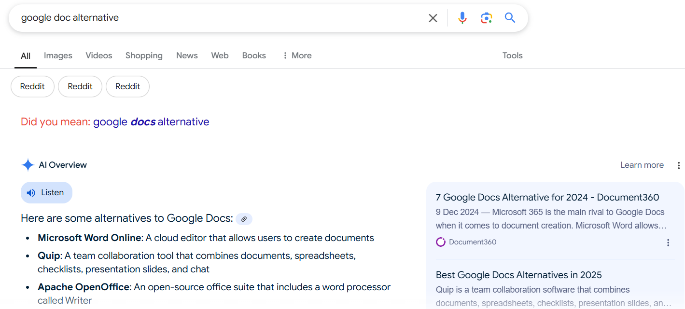Select the Shopping tab
The image size is (685, 309).
[x=144, y=55]
